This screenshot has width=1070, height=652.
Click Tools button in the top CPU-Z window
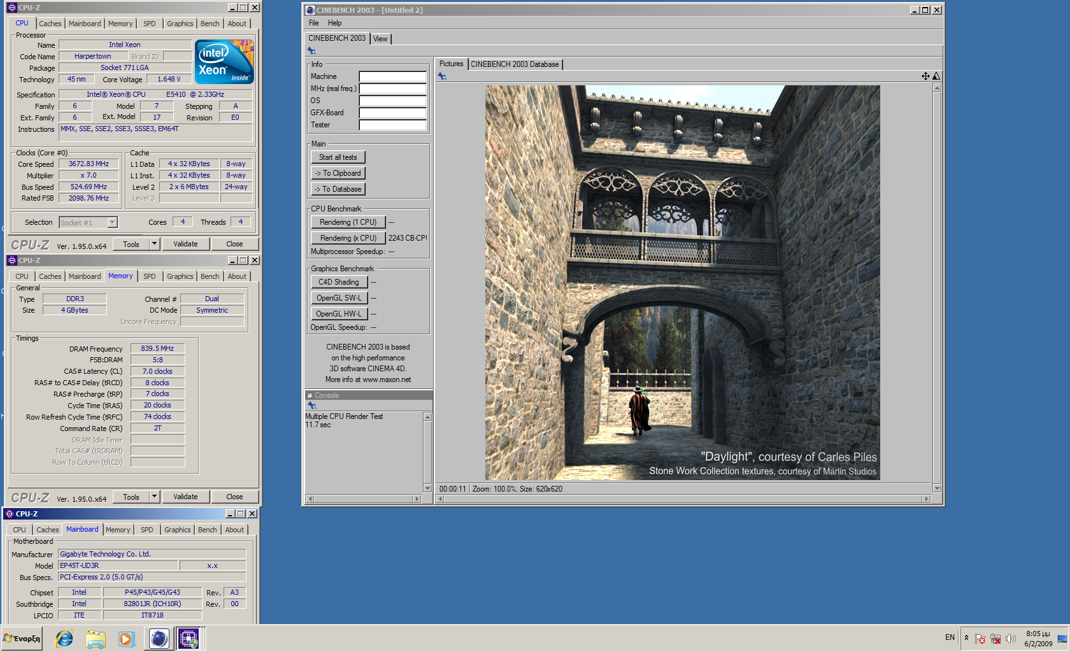point(131,244)
